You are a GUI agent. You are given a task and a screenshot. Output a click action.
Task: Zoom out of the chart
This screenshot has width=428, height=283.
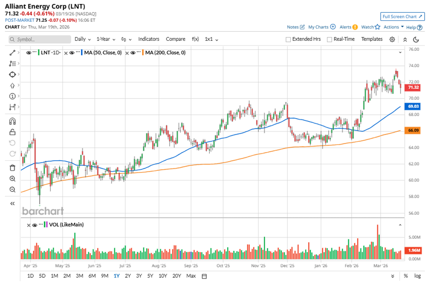pos(12,190)
